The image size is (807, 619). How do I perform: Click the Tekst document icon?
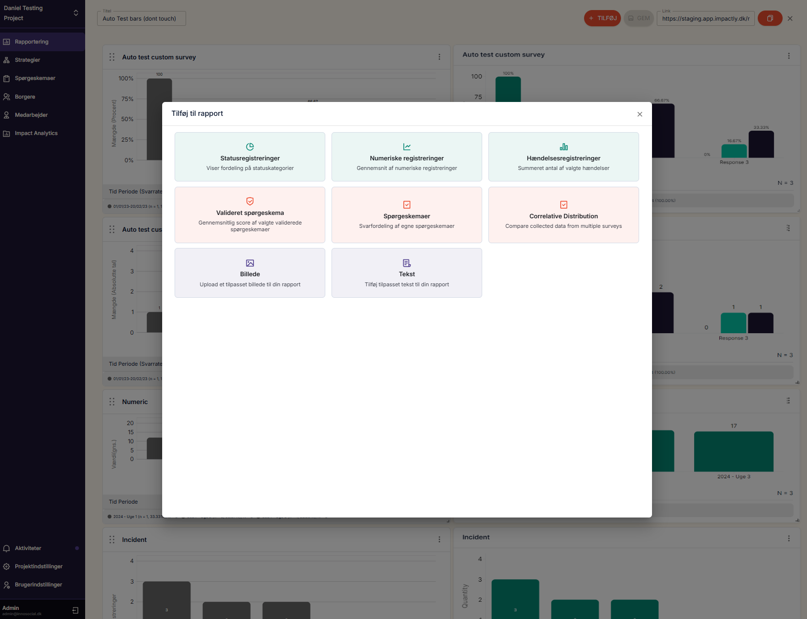click(407, 263)
